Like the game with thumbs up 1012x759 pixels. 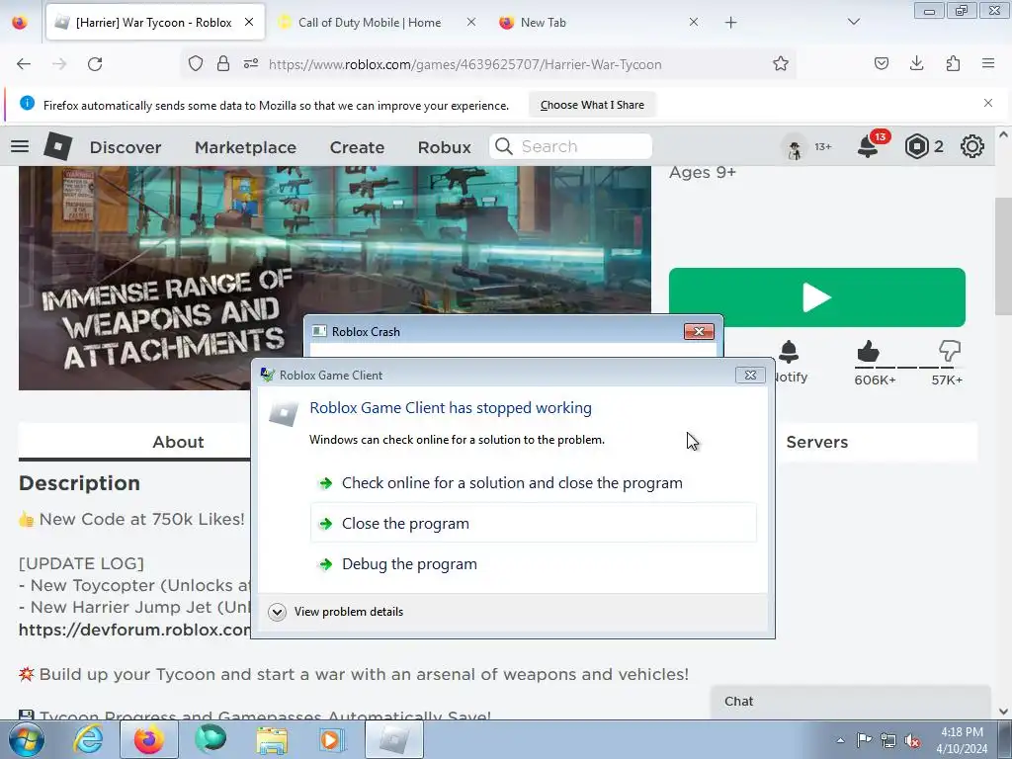868,352
